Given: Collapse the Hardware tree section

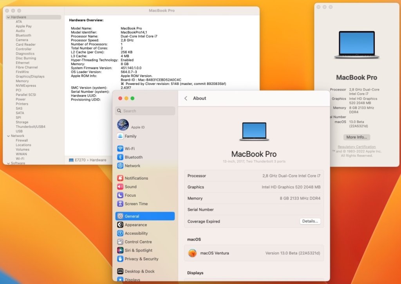Looking at the screenshot, I should pos(8,17).
